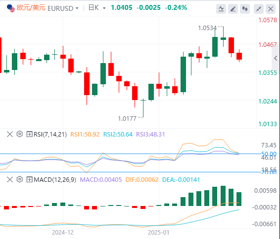Viewport: 280px width, 239px height.
Task: Click the EUR/USD flag icon
Action: [11, 8]
